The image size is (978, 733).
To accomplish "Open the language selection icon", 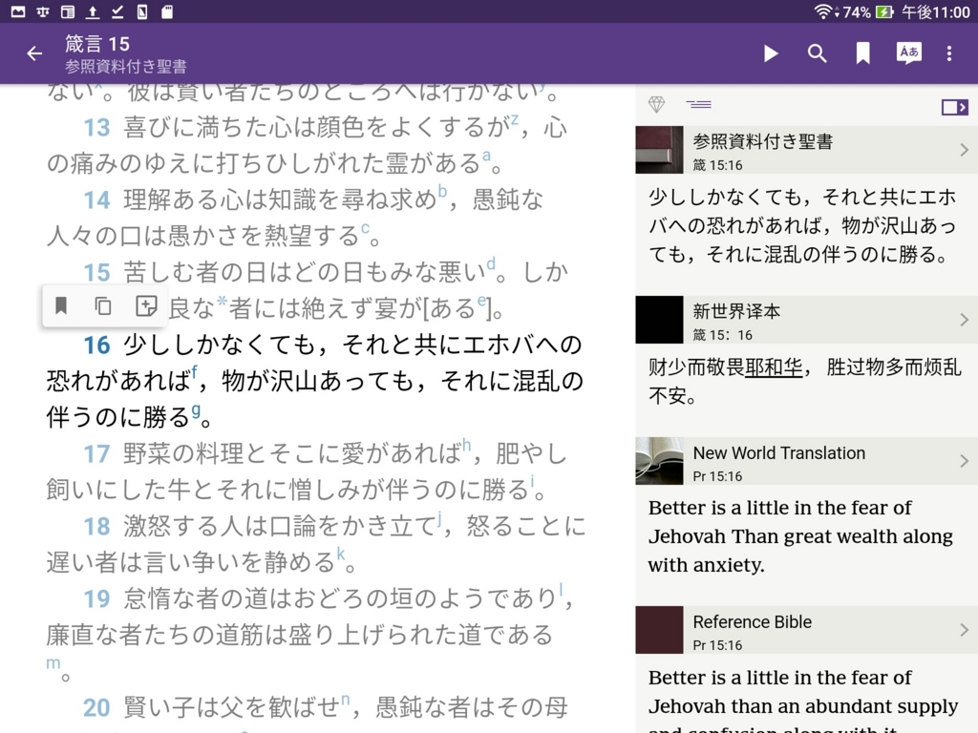I will (x=909, y=53).
